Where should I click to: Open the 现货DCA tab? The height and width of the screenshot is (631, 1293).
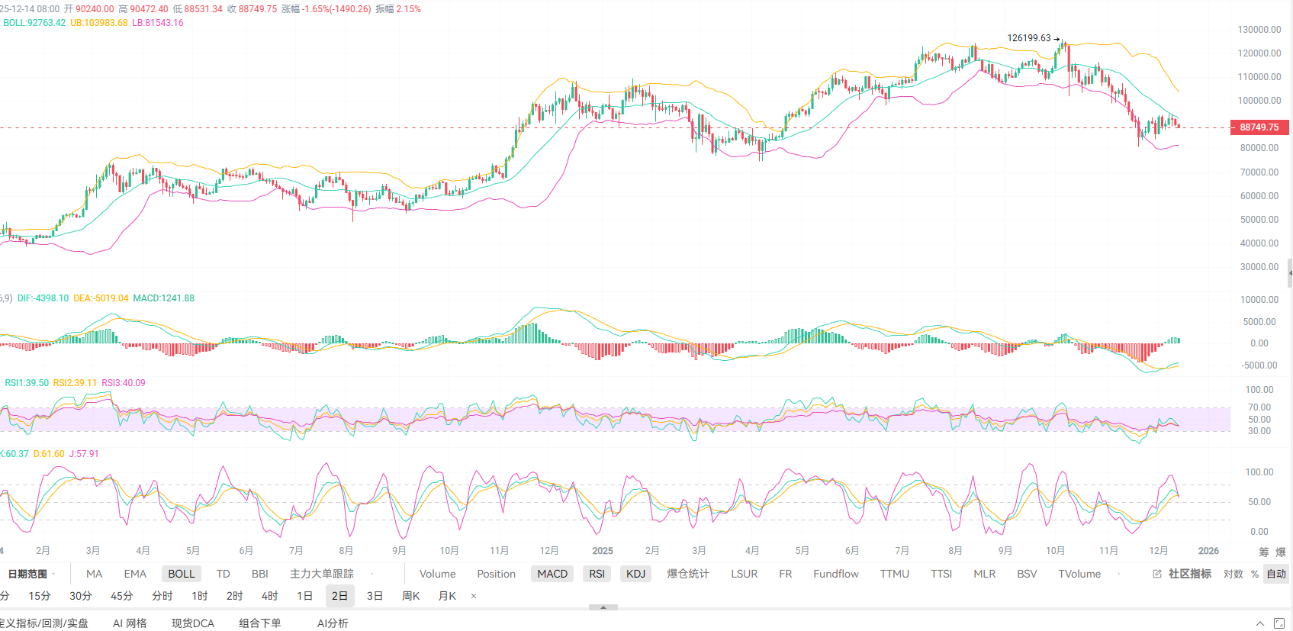click(x=193, y=623)
